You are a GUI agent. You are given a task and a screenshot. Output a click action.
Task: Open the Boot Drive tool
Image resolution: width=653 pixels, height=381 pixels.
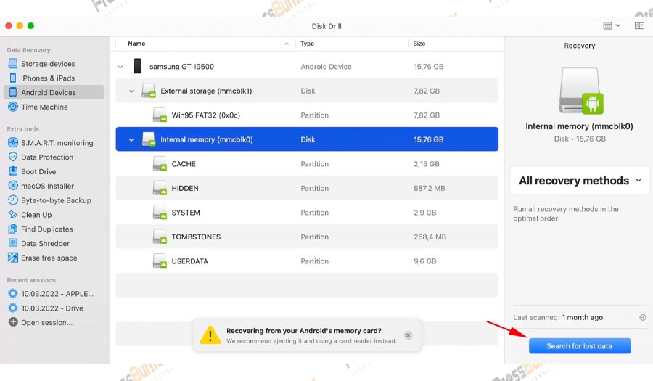[38, 172]
